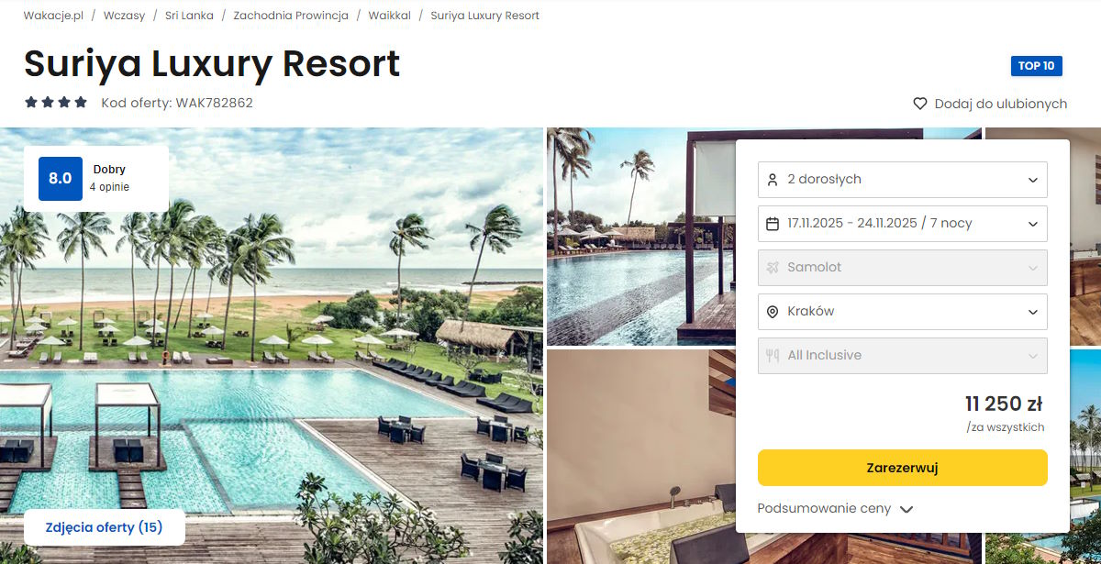Open Zdjęcia oferty (15) gallery

point(104,527)
